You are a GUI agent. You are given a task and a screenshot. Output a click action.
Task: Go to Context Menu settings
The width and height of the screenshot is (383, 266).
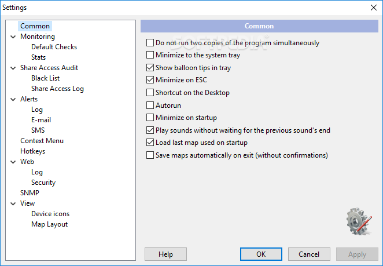tap(42, 141)
